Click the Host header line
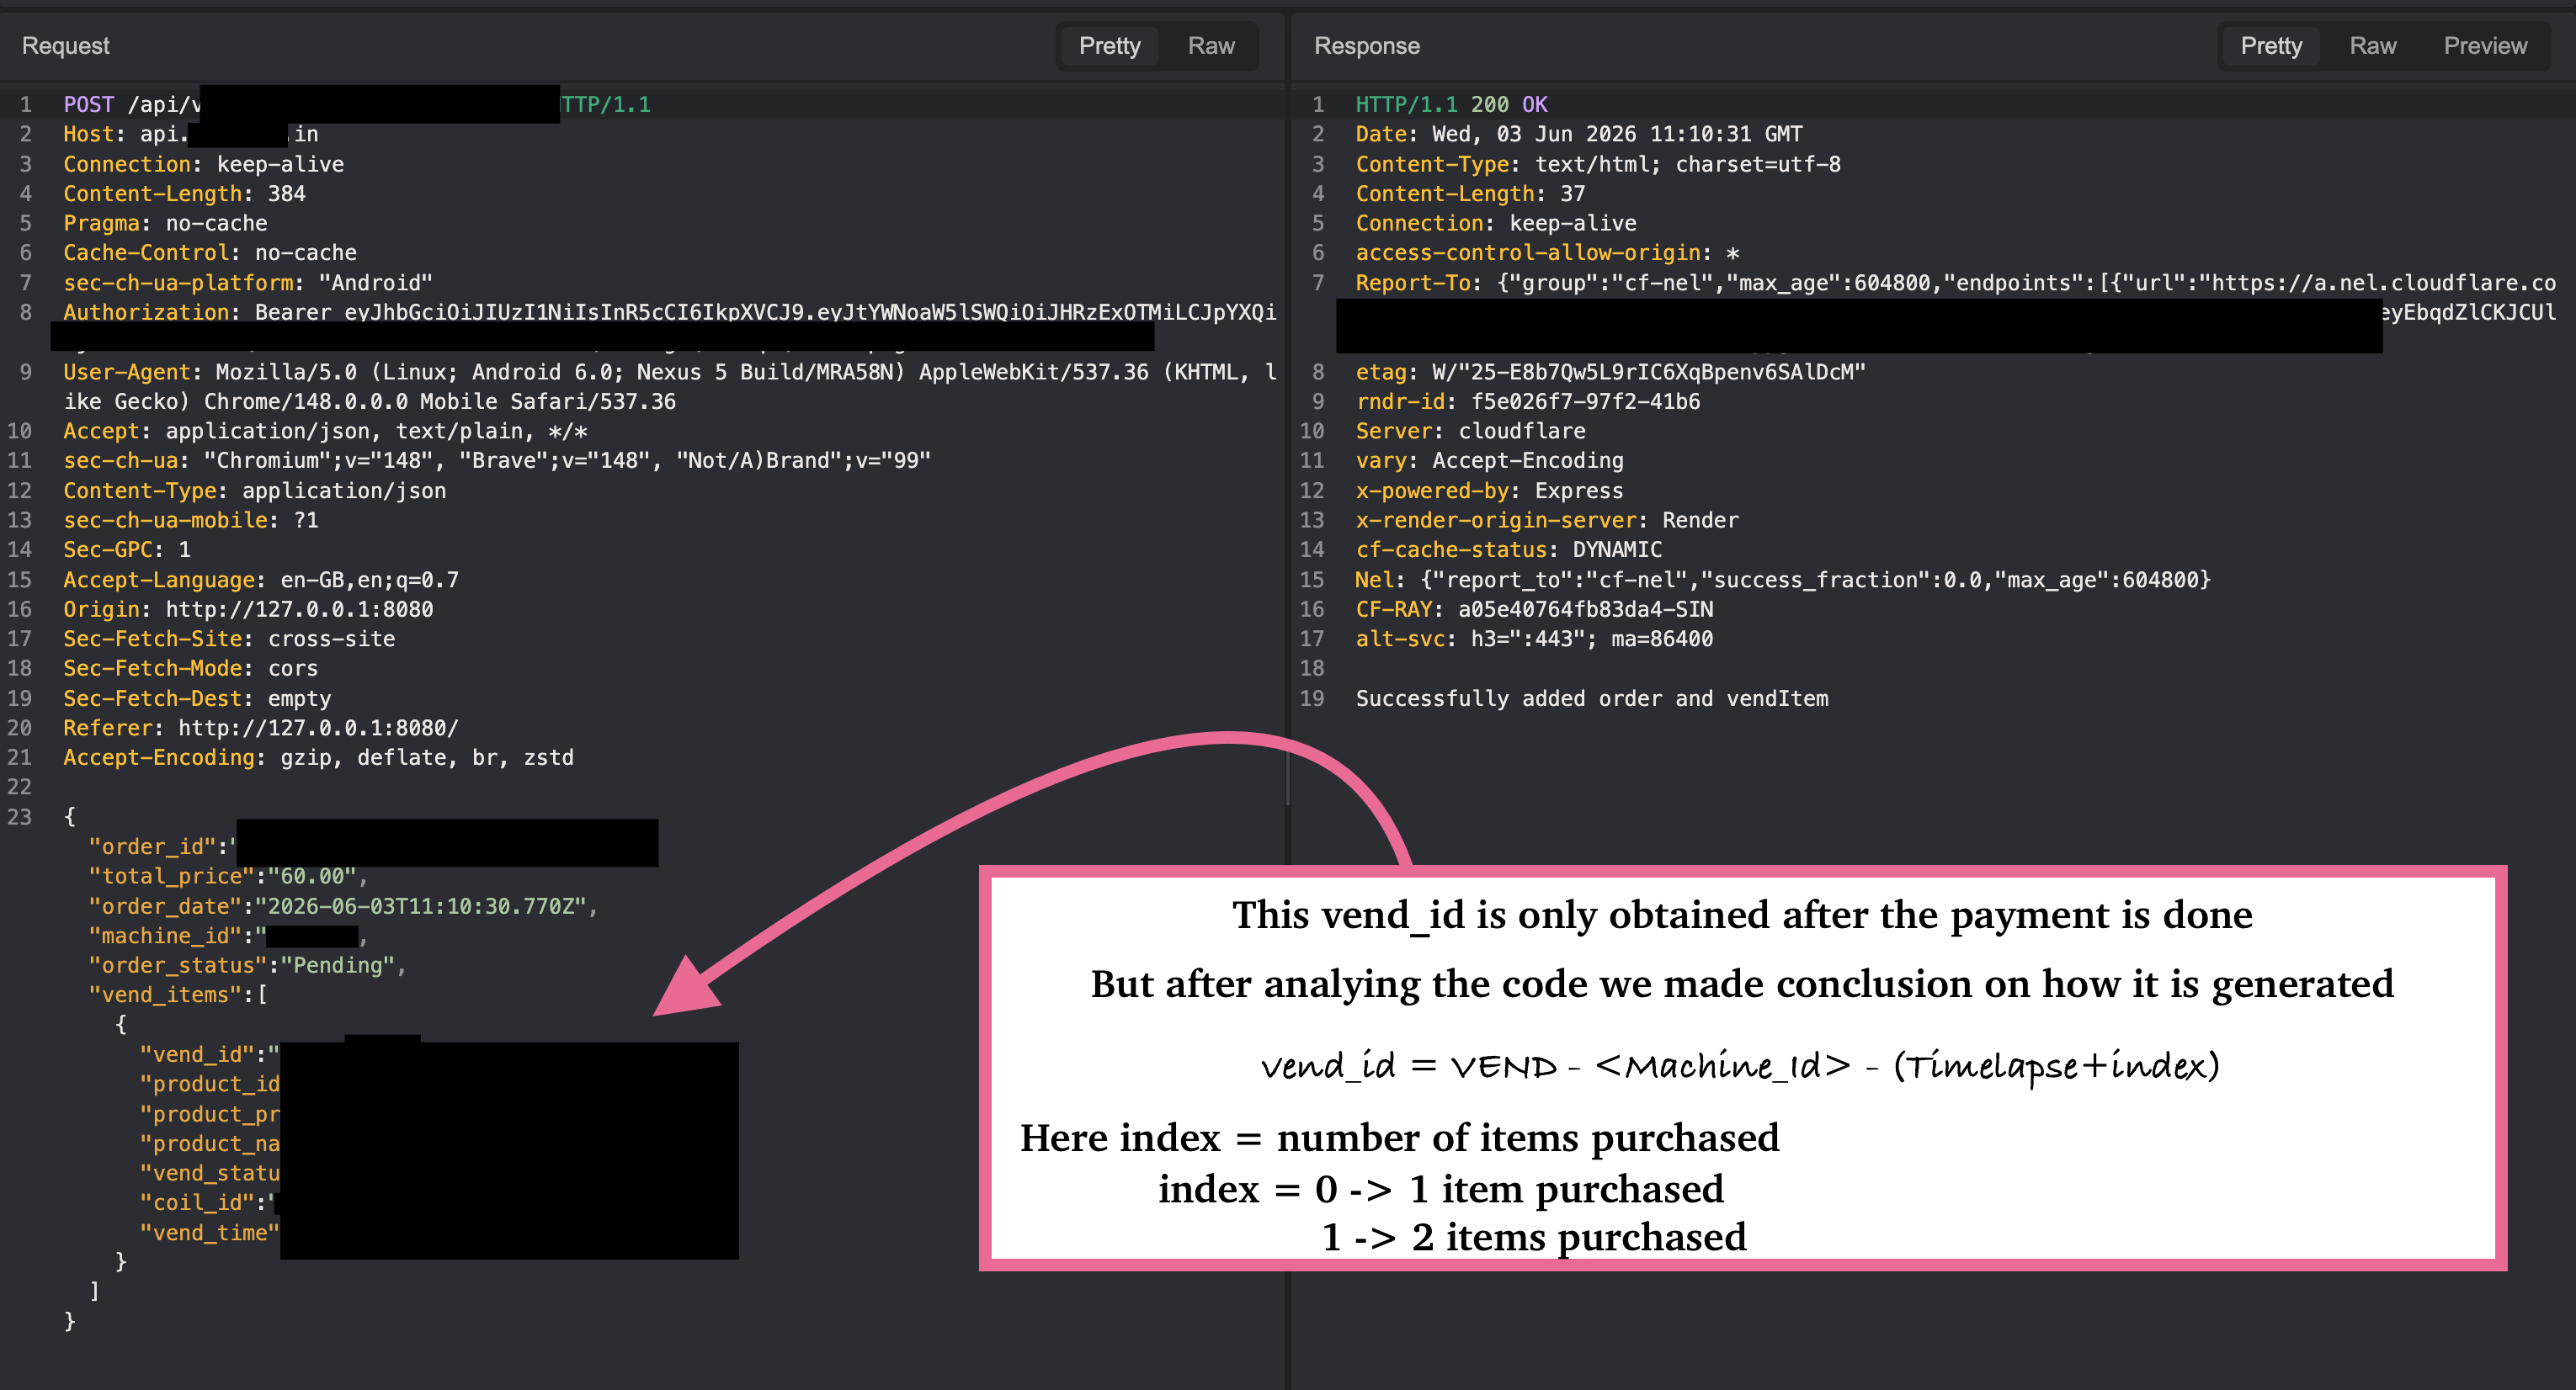The height and width of the screenshot is (1390, 2576). [191, 134]
